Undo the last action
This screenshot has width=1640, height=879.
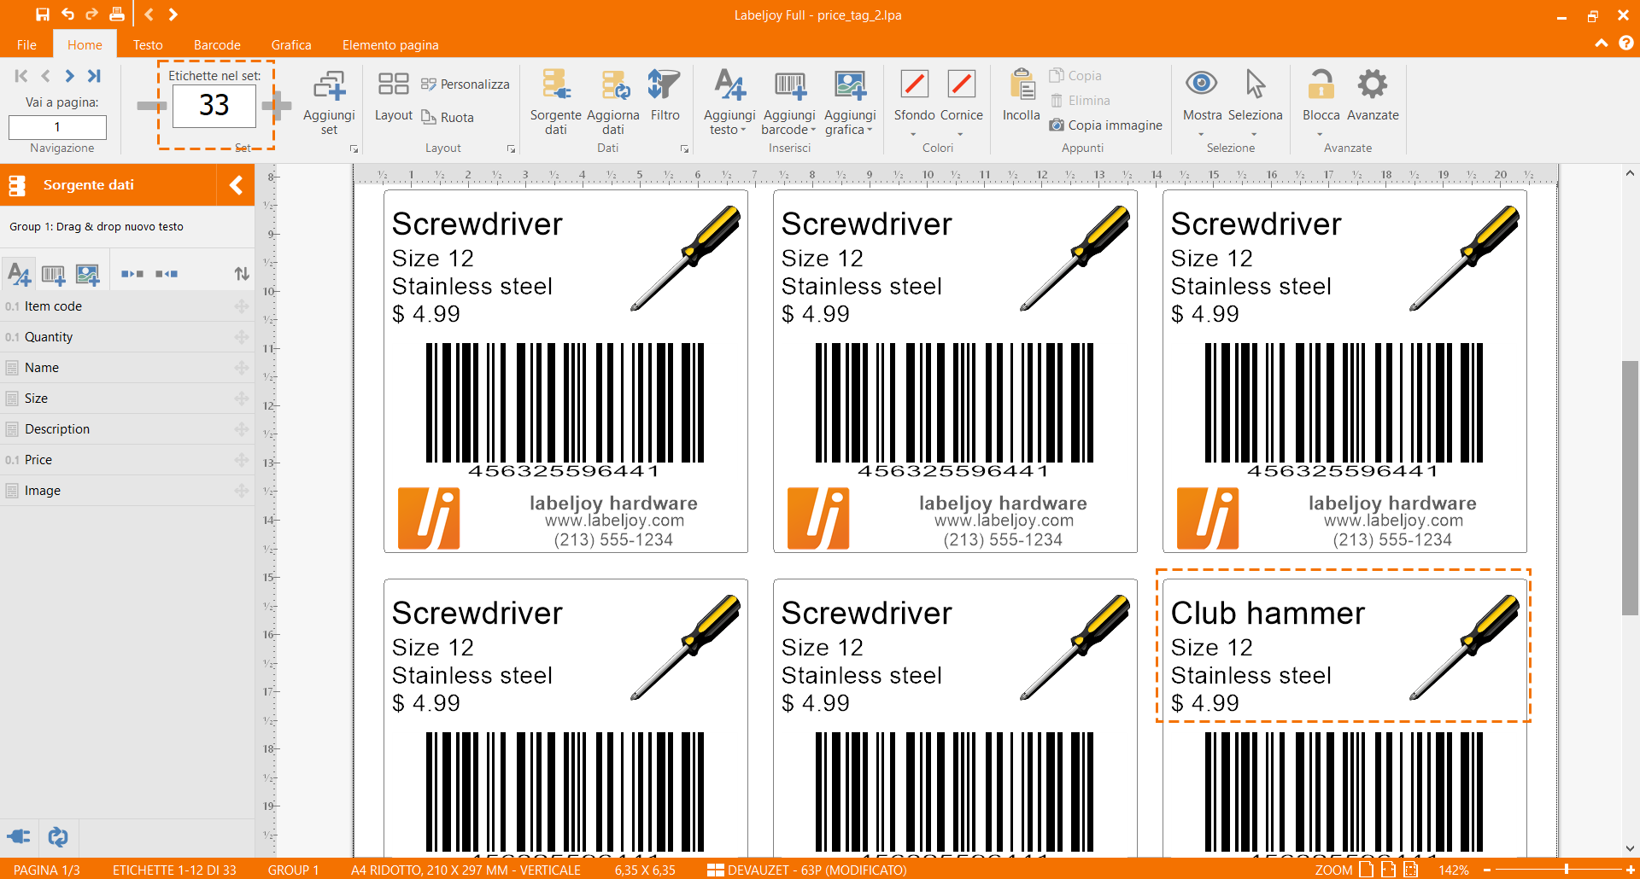(x=67, y=15)
